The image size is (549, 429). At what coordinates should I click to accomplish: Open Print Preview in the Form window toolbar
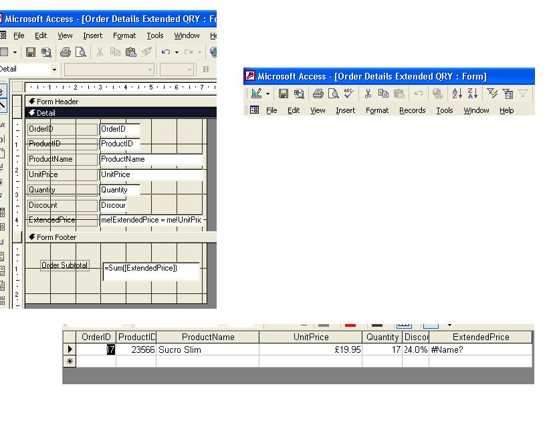pos(333,94)
